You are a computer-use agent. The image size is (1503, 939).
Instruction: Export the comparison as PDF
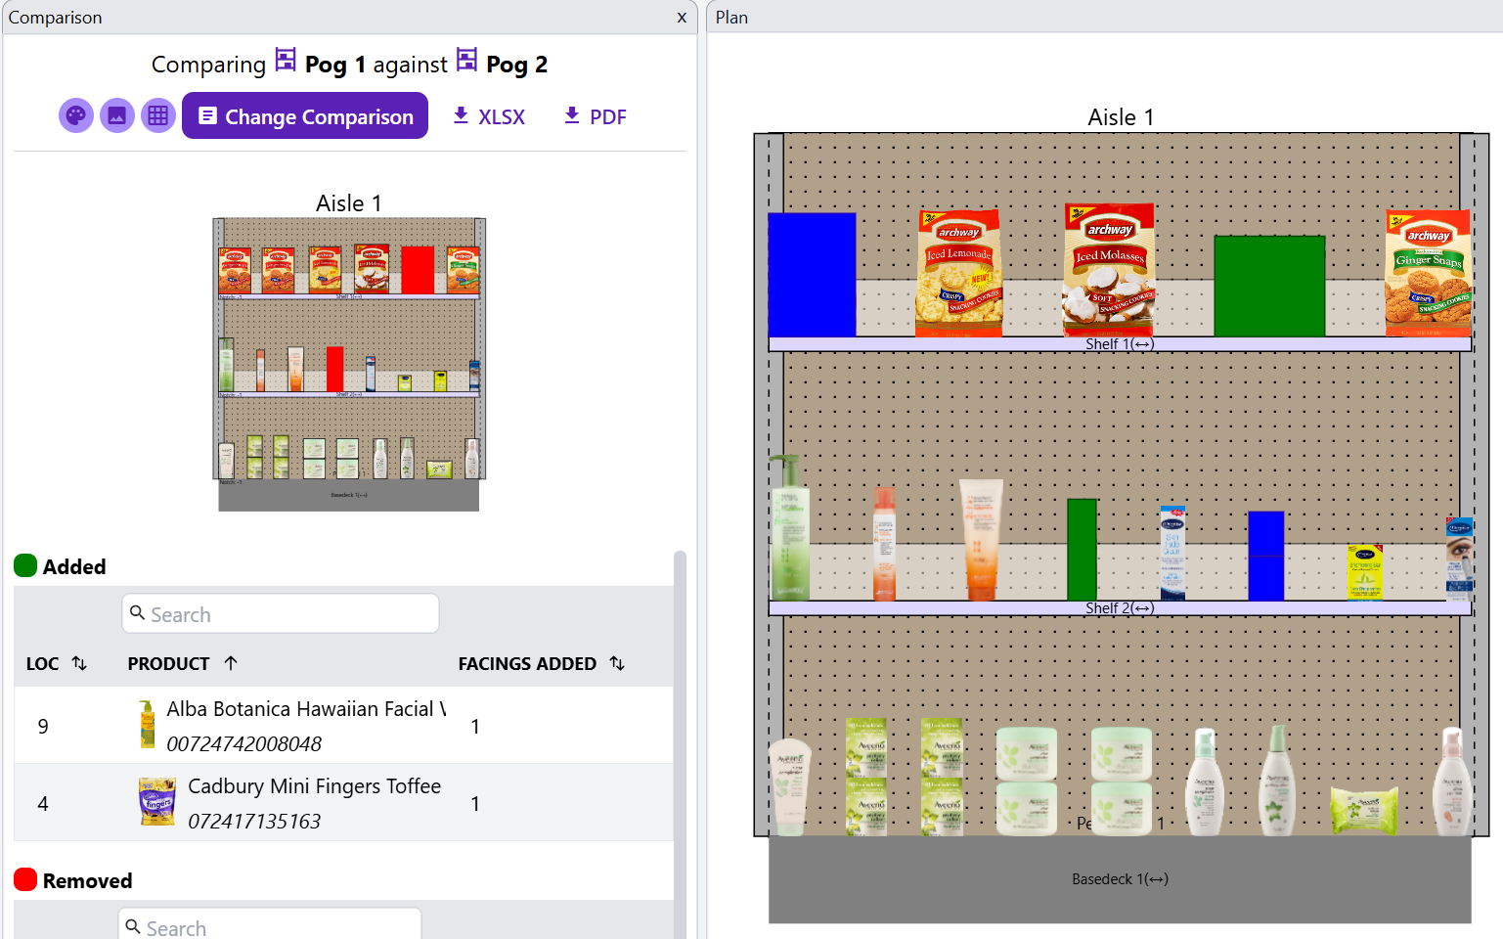[x=595, y=116]
